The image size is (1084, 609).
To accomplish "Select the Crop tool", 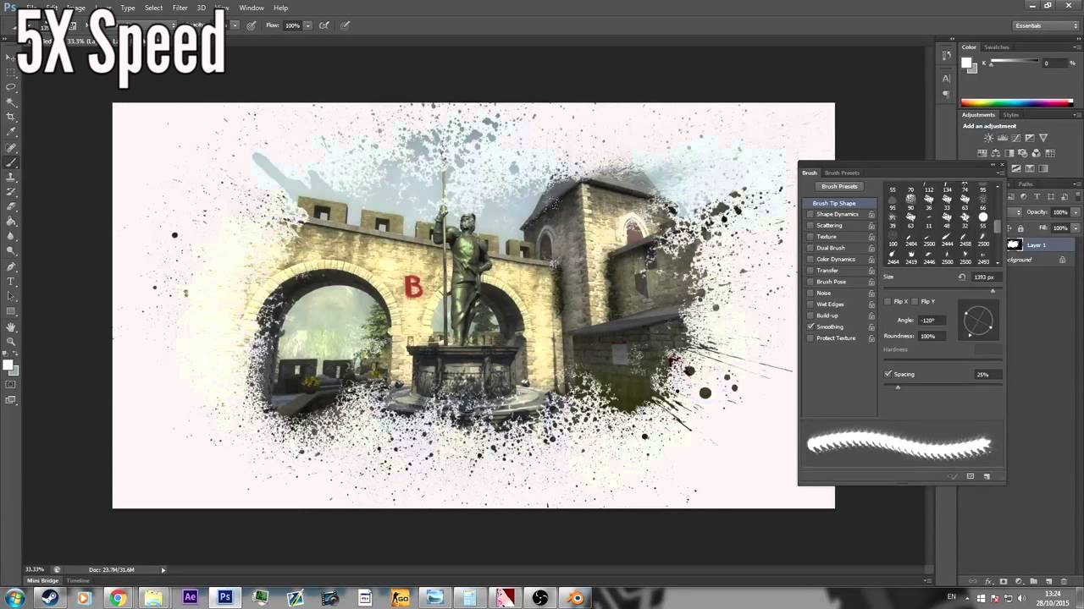I will pyautogui.click(x=11, y=117).
